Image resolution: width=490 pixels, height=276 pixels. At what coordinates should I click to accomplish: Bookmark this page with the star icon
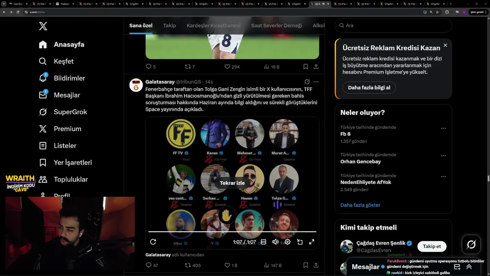pyautogui.click(x=438, y=12)
